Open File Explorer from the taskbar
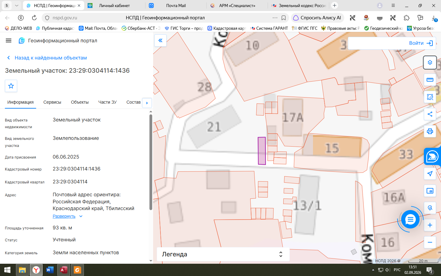Screen dimensions: 441x276 tap(22, 270)
